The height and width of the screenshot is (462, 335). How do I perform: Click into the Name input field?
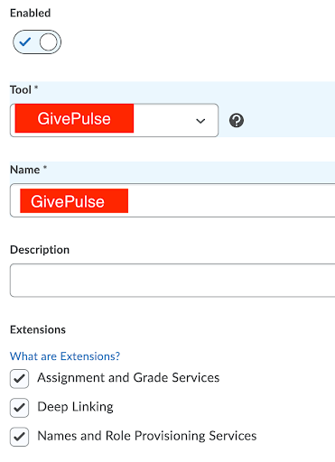(172, 200)
